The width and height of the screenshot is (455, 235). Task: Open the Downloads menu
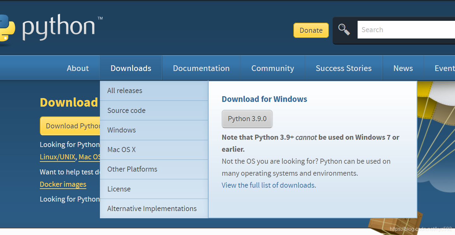131,68
